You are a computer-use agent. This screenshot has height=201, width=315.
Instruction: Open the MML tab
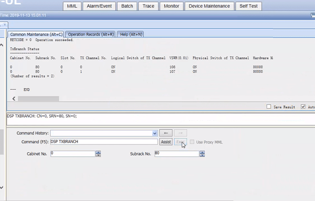(72, 6)
